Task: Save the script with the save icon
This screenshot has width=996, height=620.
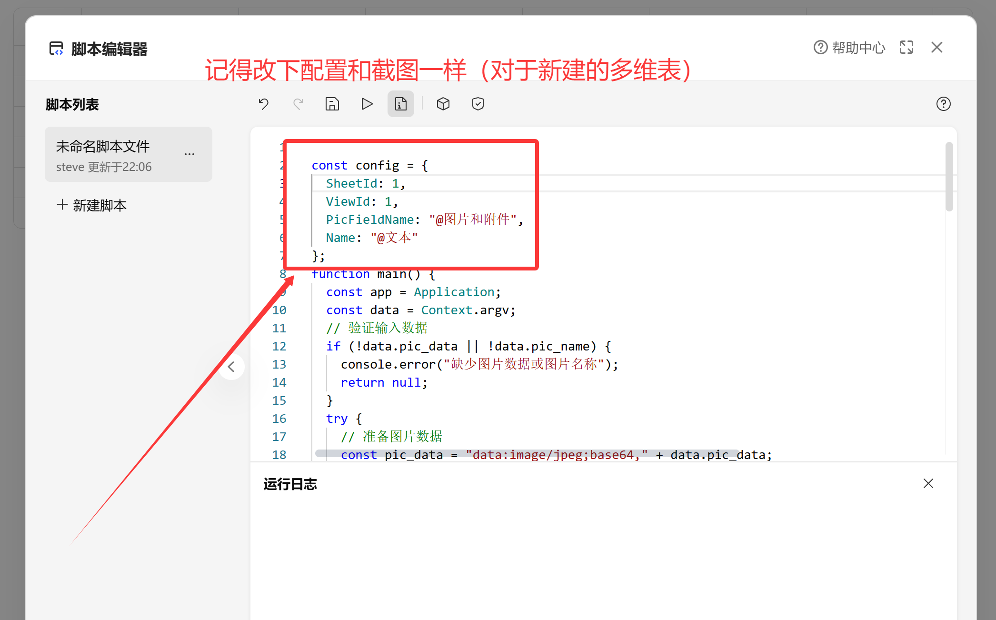Action: click(332, 104)
